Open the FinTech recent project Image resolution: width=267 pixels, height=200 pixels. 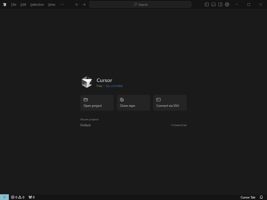(x=133, y=125)
